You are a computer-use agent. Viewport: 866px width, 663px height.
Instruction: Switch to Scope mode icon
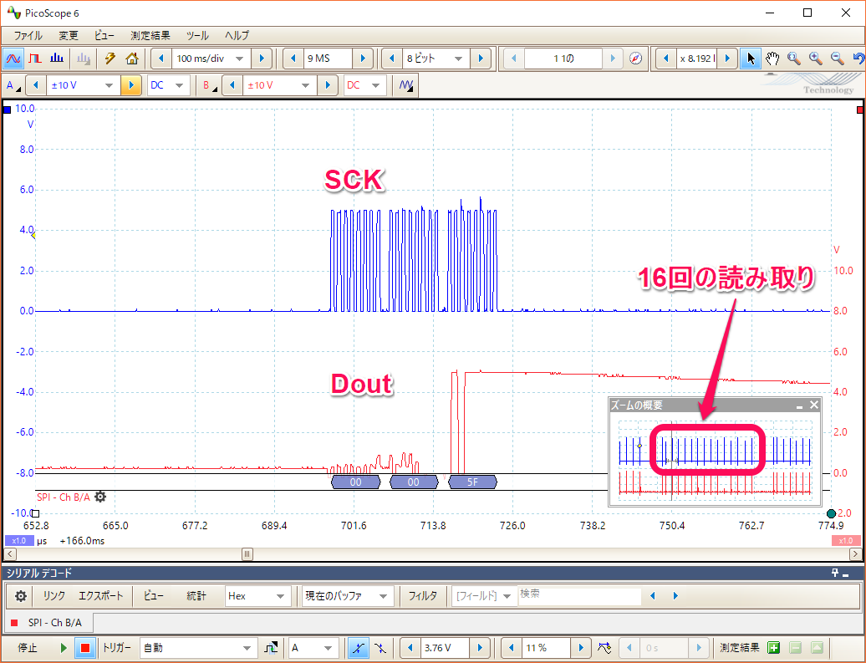click(13, 59)
